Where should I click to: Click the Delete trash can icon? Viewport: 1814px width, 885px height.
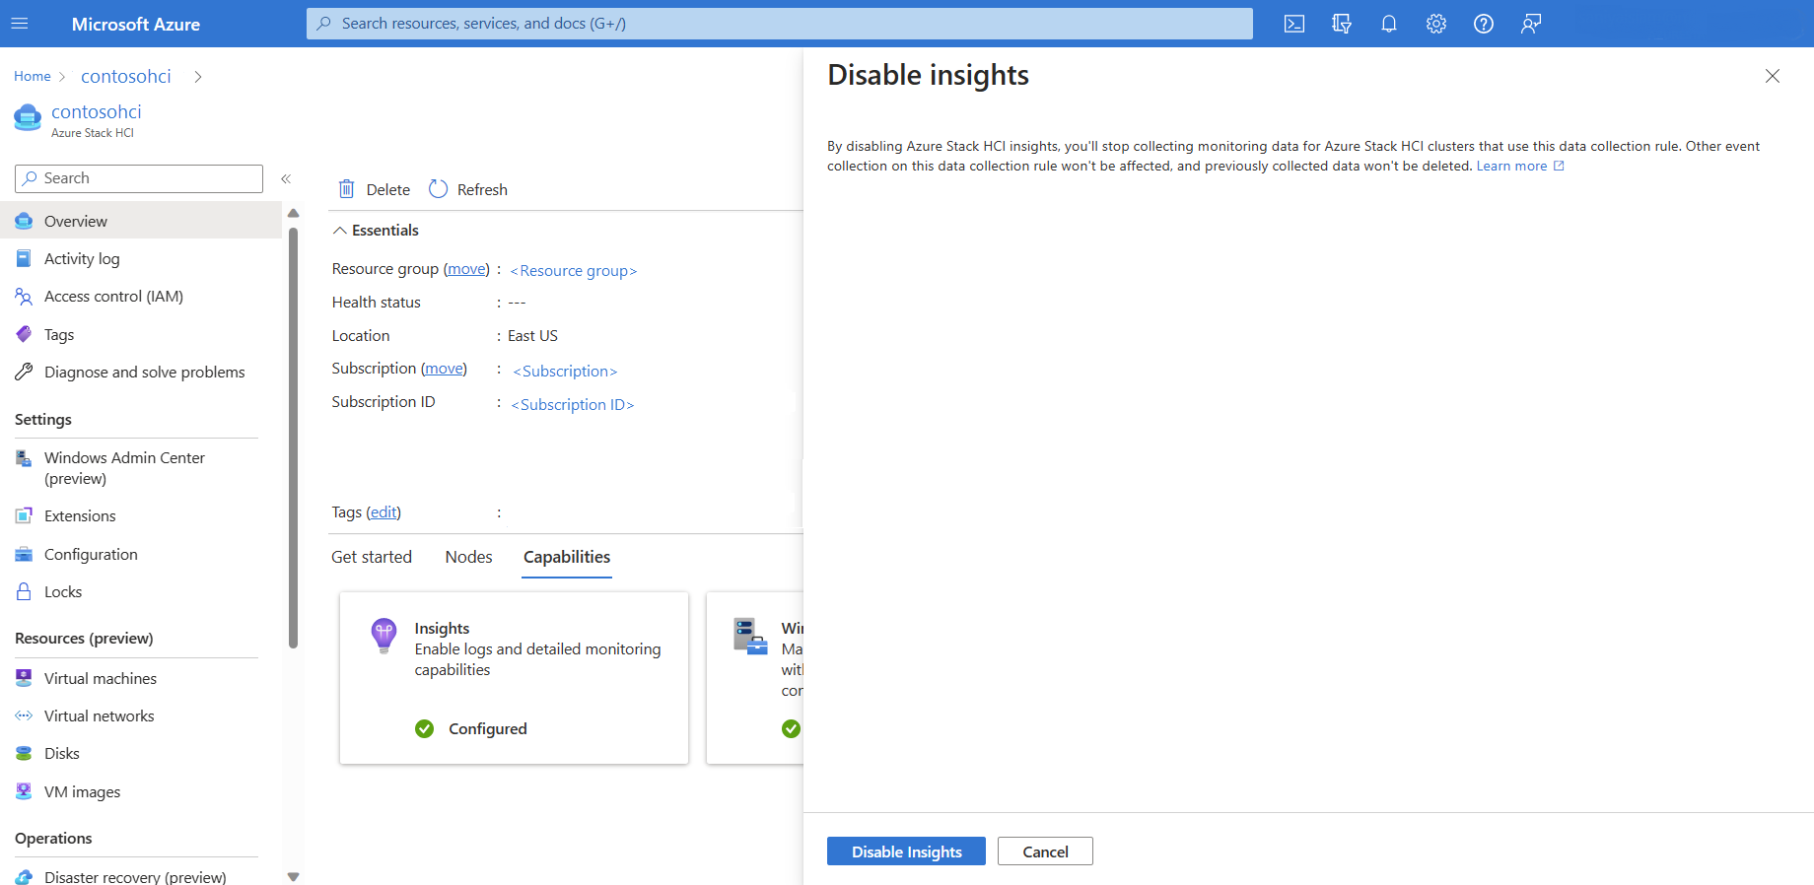(x=347, y=189)
